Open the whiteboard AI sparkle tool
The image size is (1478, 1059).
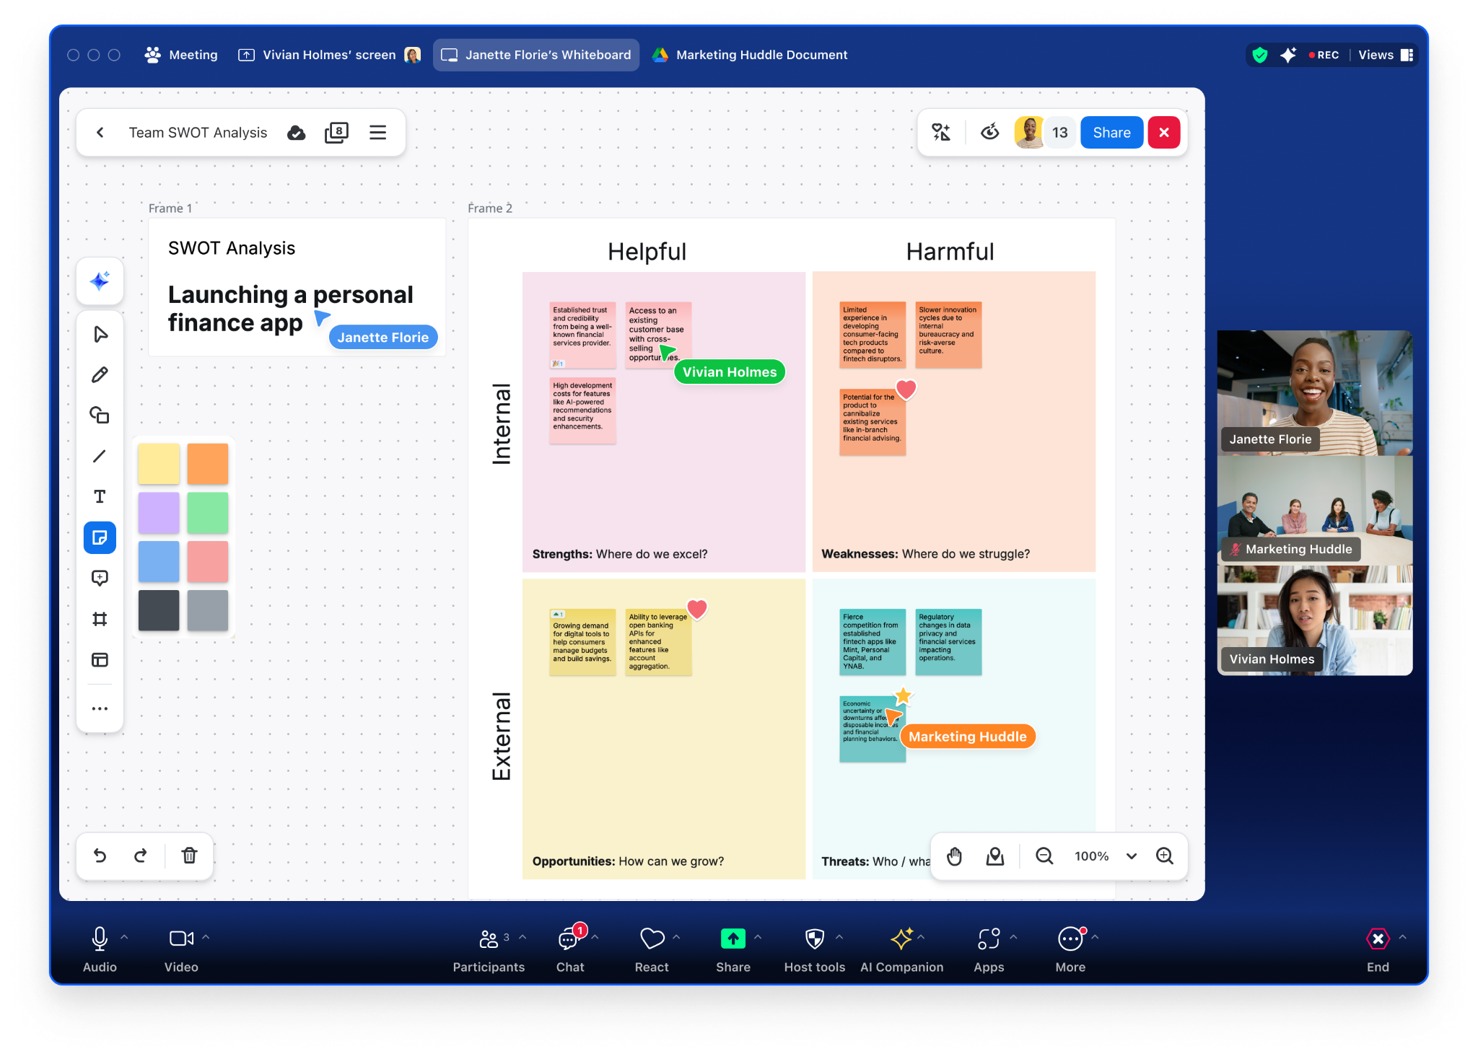click(100, 281)
